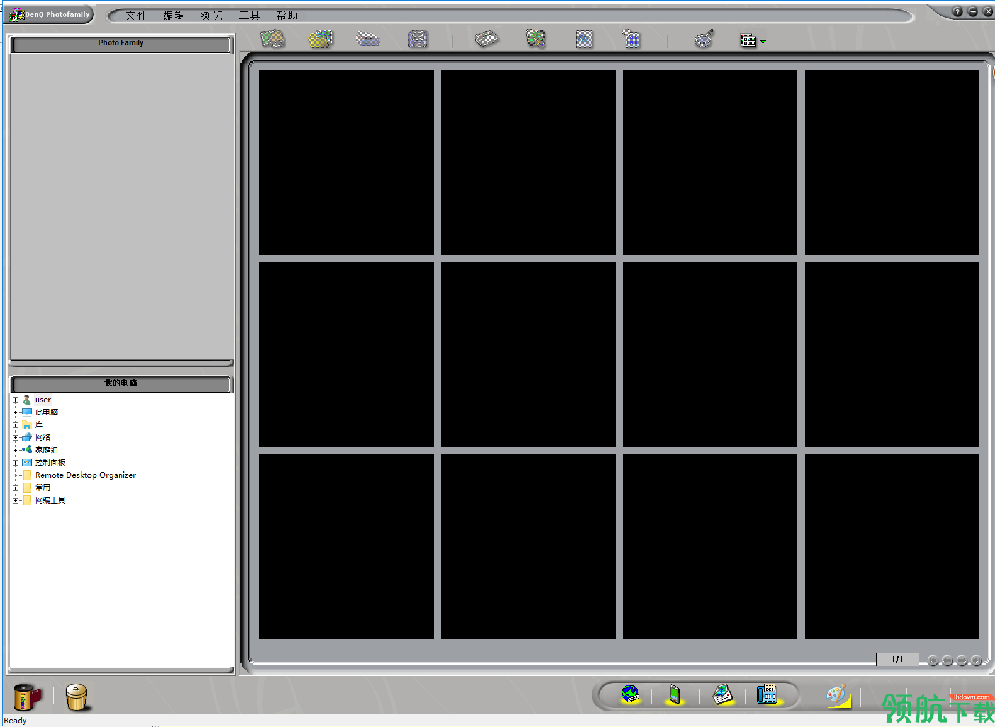Expand the 库 tree node
The width and height of the screenshot is (995, 727).
pyautogui.click(x=16, y=425)
